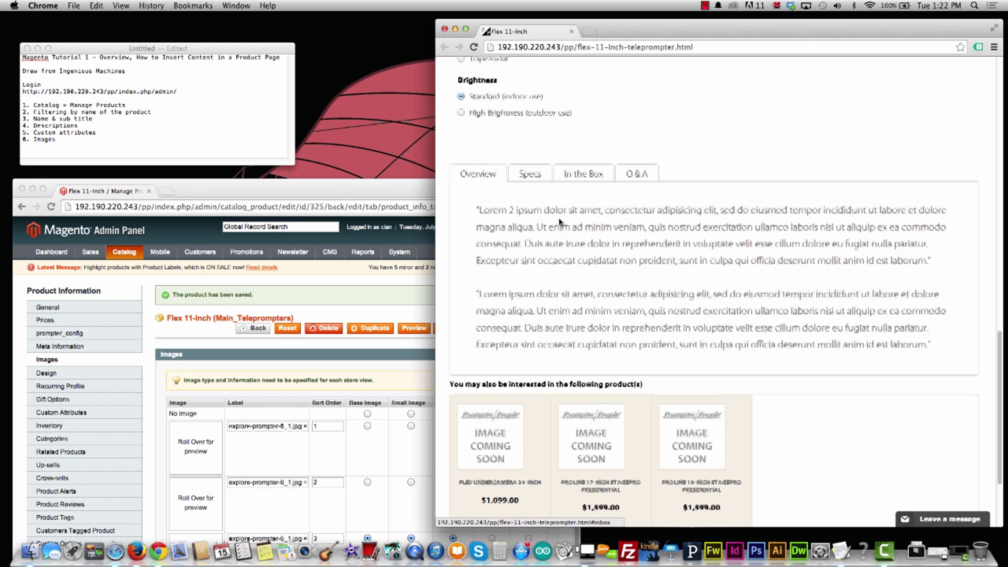1008x567 pixels.
Task: Select Standard (indoor use) brightness option
Action: (461, 96)
